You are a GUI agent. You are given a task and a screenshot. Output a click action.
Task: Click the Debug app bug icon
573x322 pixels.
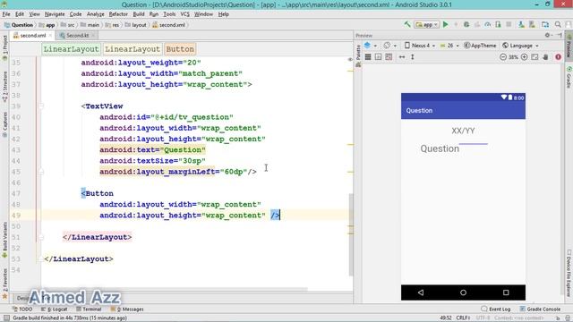[x=466, y=24]
